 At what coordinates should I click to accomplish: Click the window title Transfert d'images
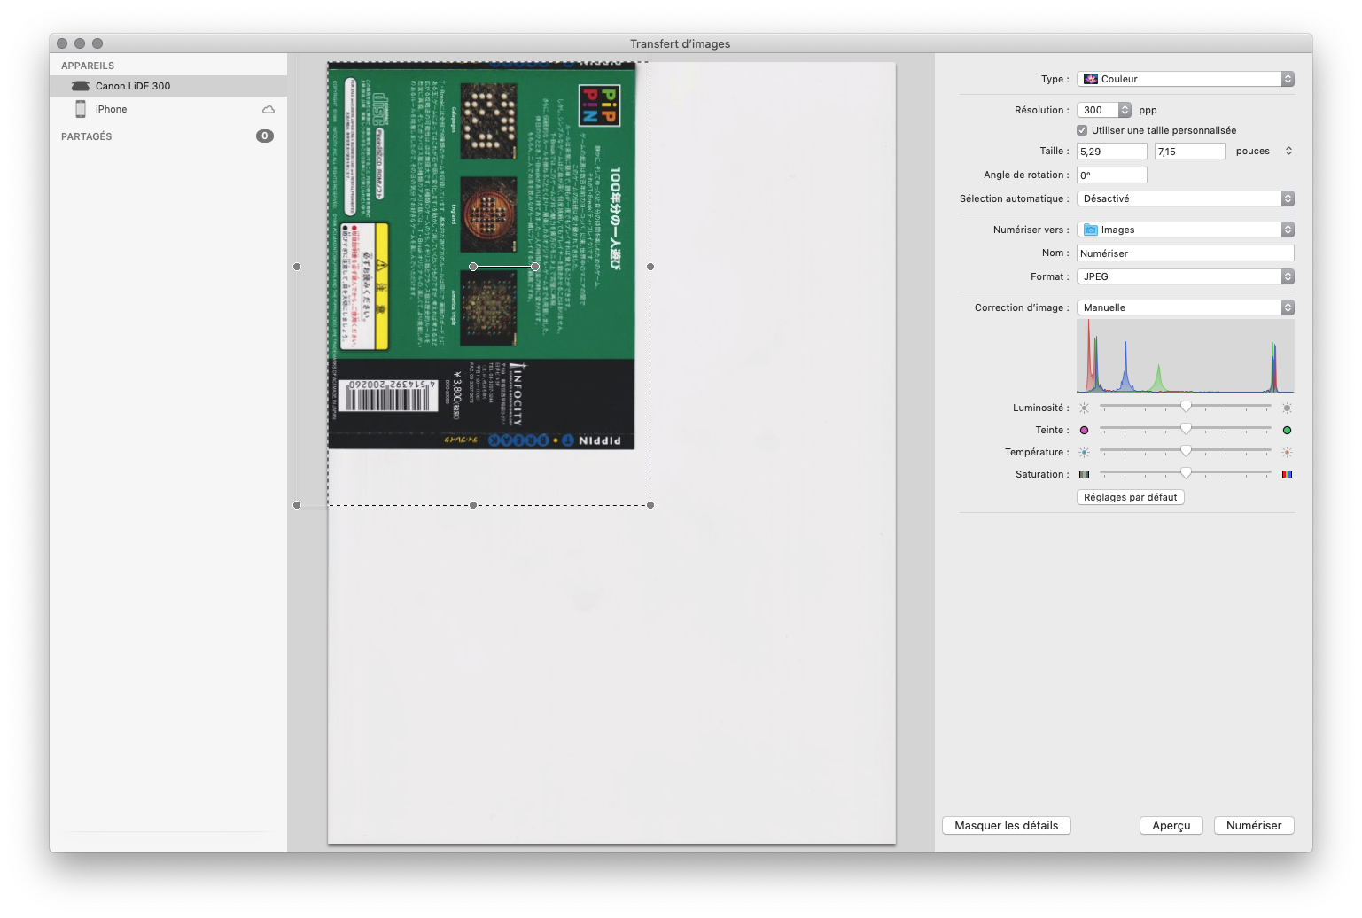(681, 43)
